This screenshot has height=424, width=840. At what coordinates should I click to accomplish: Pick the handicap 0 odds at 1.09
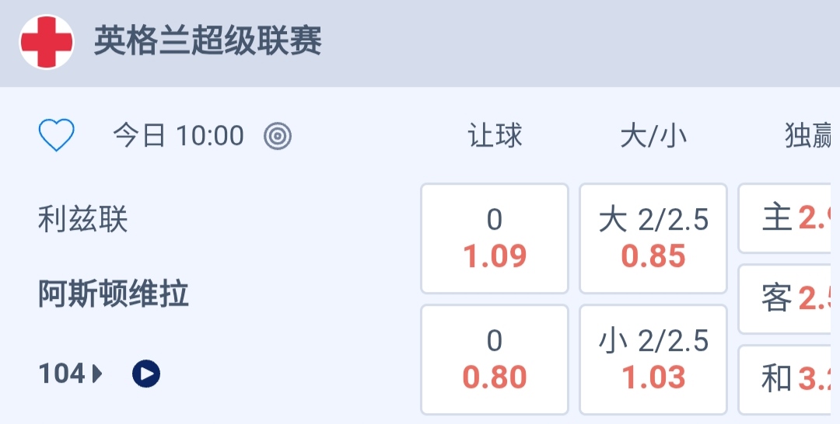point(495,238)
